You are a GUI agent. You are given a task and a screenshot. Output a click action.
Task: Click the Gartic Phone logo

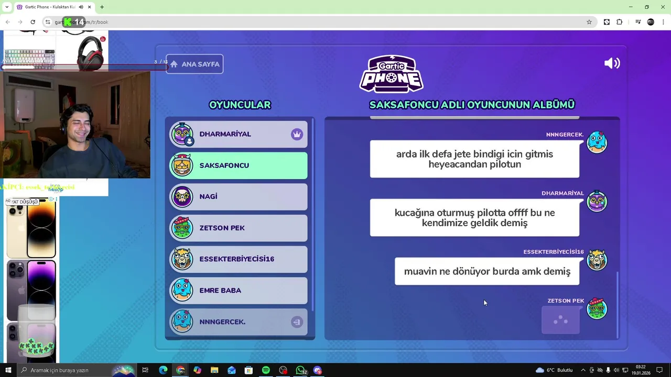point(392,74)
